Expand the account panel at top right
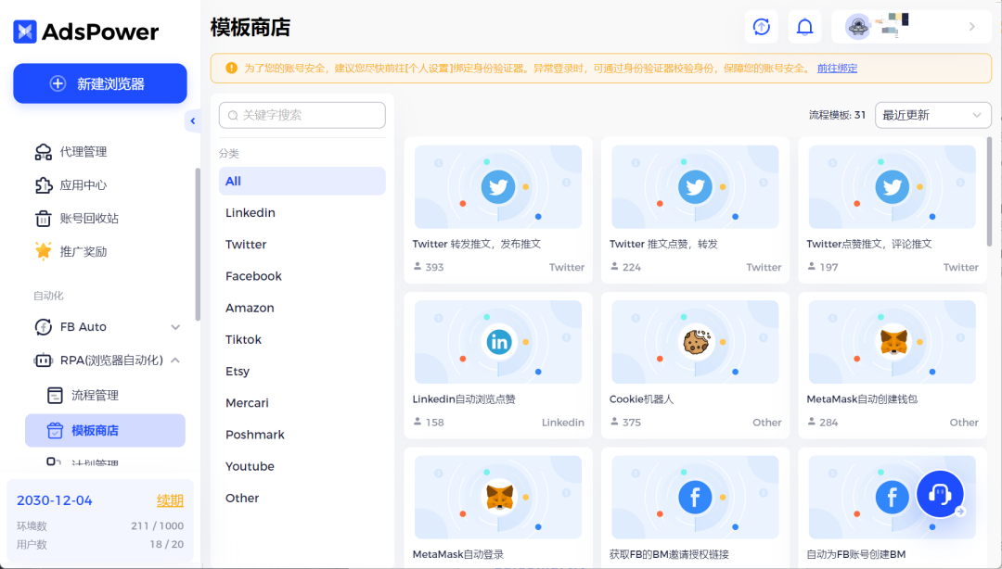1002x569 pixels. (970, 26)
